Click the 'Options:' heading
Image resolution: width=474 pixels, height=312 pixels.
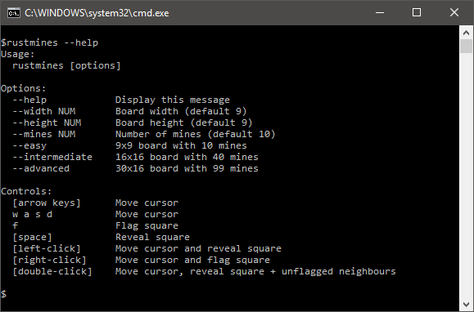(x=23, y=88)
